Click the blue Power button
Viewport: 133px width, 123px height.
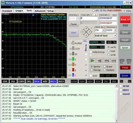(125, 76)
